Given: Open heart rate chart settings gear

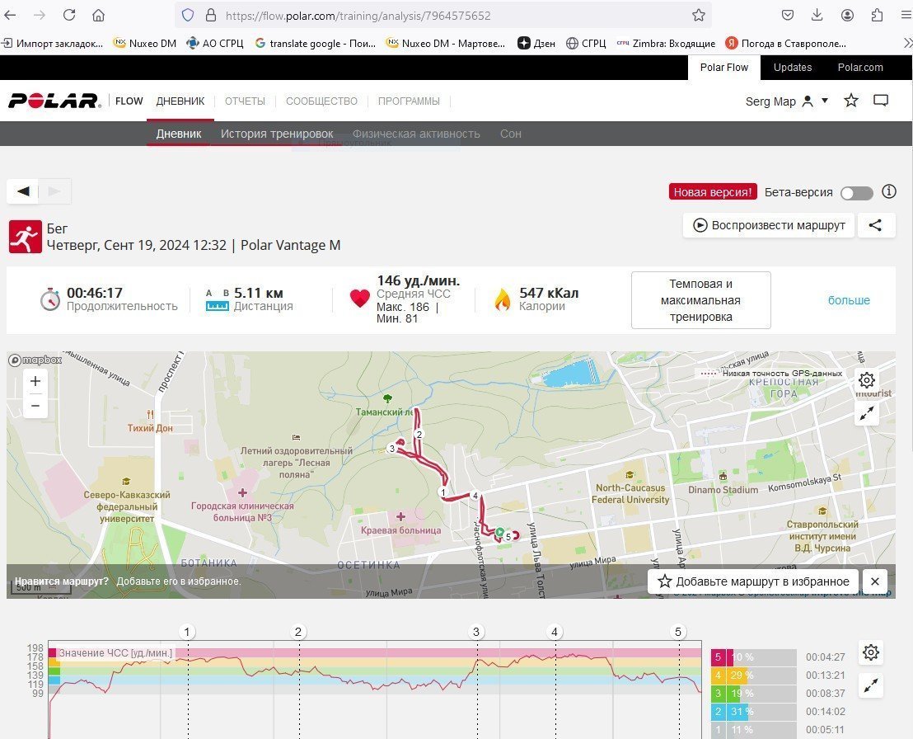Looking at the screenshot, I should 870,652.
